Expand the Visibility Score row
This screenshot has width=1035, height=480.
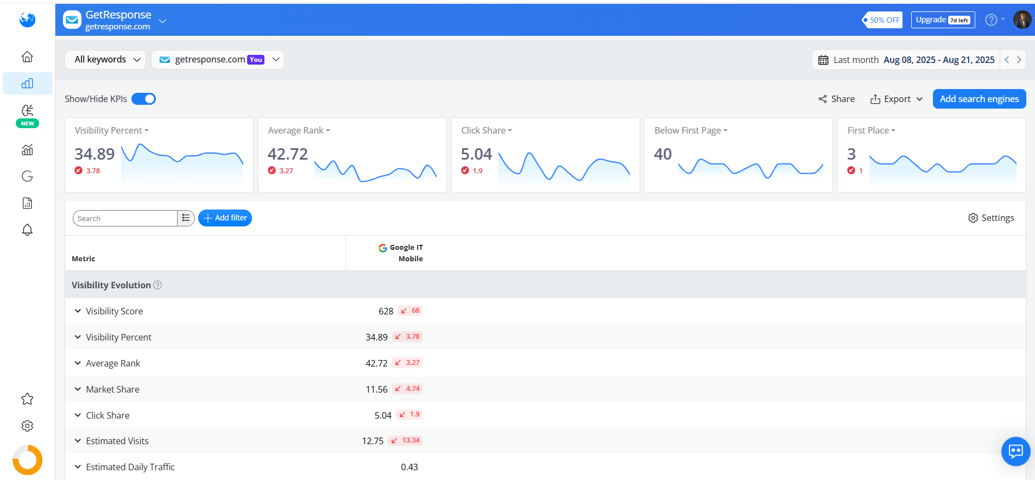78,311
